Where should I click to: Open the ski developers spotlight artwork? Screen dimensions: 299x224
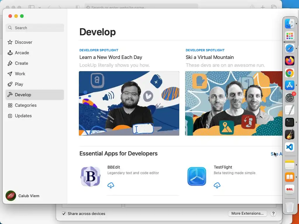234,104
